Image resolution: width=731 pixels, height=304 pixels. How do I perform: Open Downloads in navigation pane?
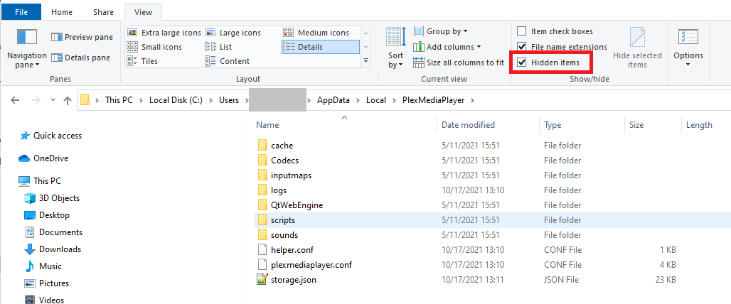click(52, 249)
